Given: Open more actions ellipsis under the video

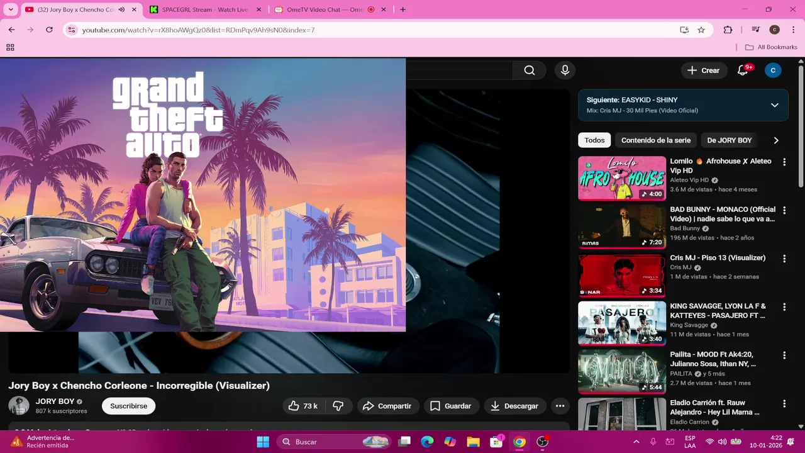Looking at the screenshot, I should click(x=560, y=406).
